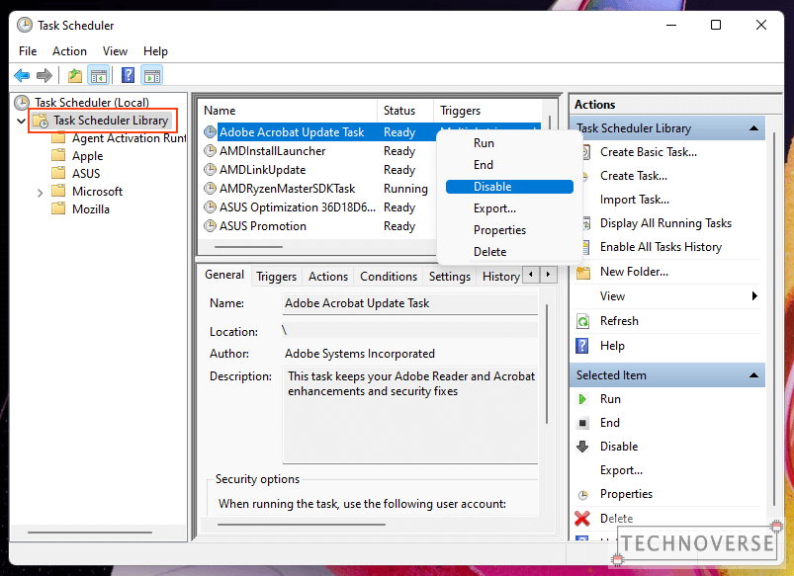
Task: Click Enable All Tasks History
Action: pos(661,247)
